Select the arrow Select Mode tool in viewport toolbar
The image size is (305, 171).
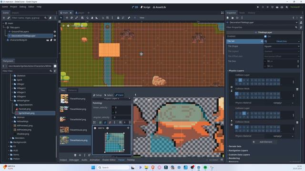point(61,18)
